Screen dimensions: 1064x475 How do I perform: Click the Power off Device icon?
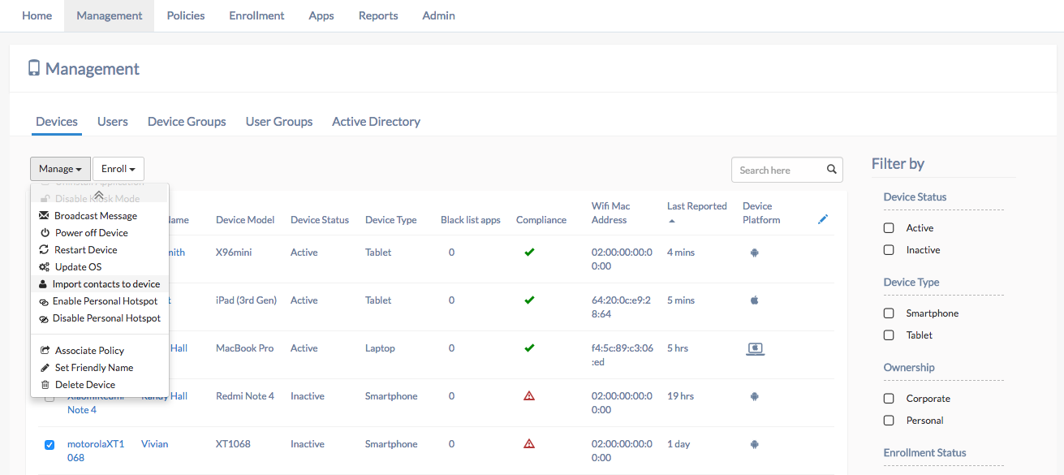click(x=45, y=233)
